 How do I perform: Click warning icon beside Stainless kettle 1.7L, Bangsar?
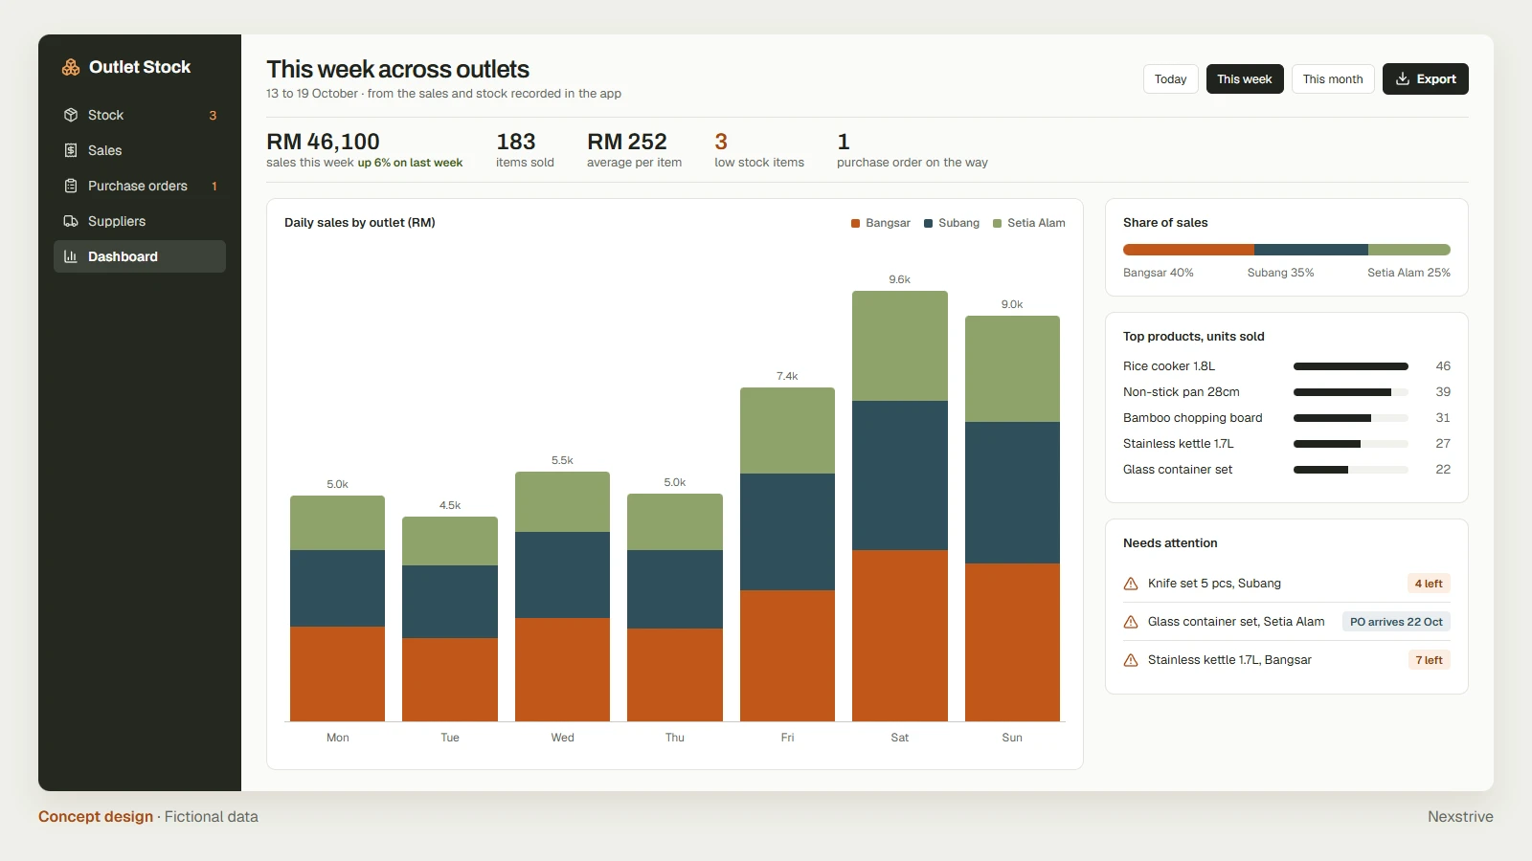1131,660
